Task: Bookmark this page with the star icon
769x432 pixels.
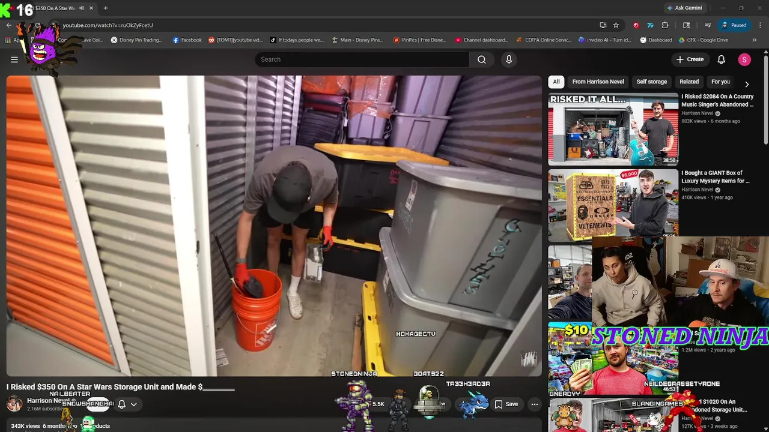Action: pyautogui.click(x=616, y=25)
